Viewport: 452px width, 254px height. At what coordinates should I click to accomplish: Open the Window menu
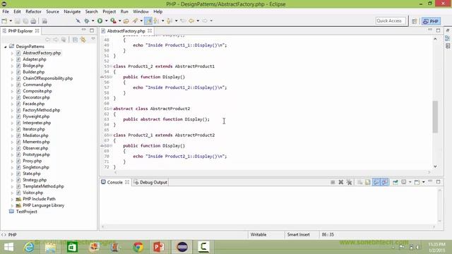141,11
